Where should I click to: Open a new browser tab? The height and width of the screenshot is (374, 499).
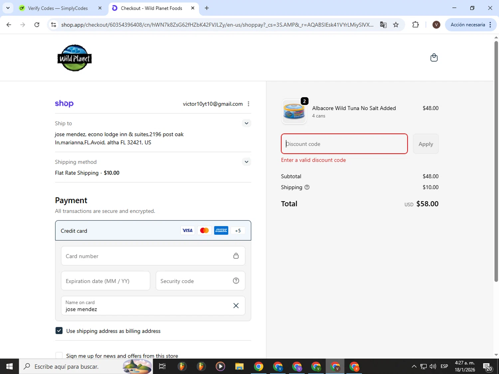pyautogui.click(x=207, y=8)
